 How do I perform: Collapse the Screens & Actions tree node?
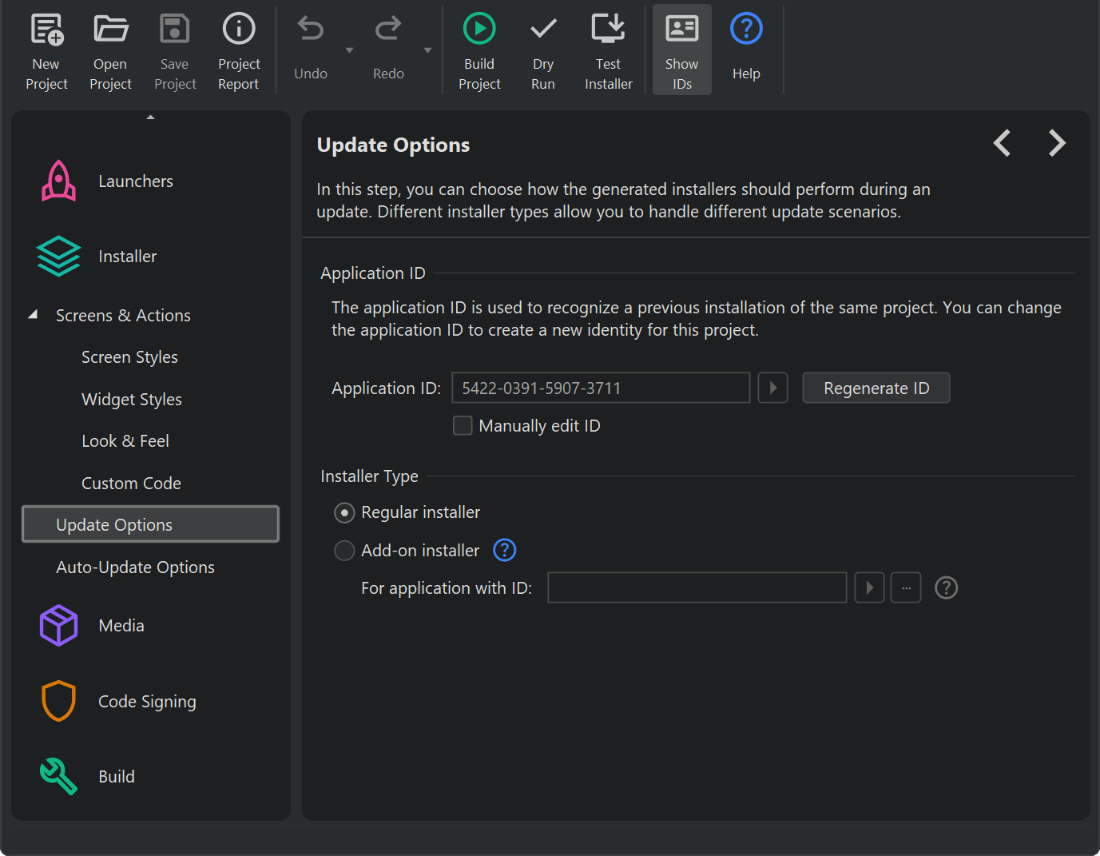(x=33, y=315)
